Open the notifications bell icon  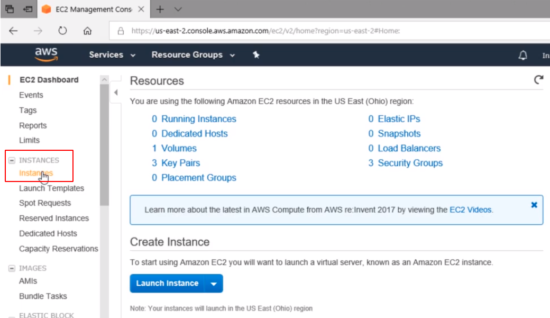click(523, 55)
